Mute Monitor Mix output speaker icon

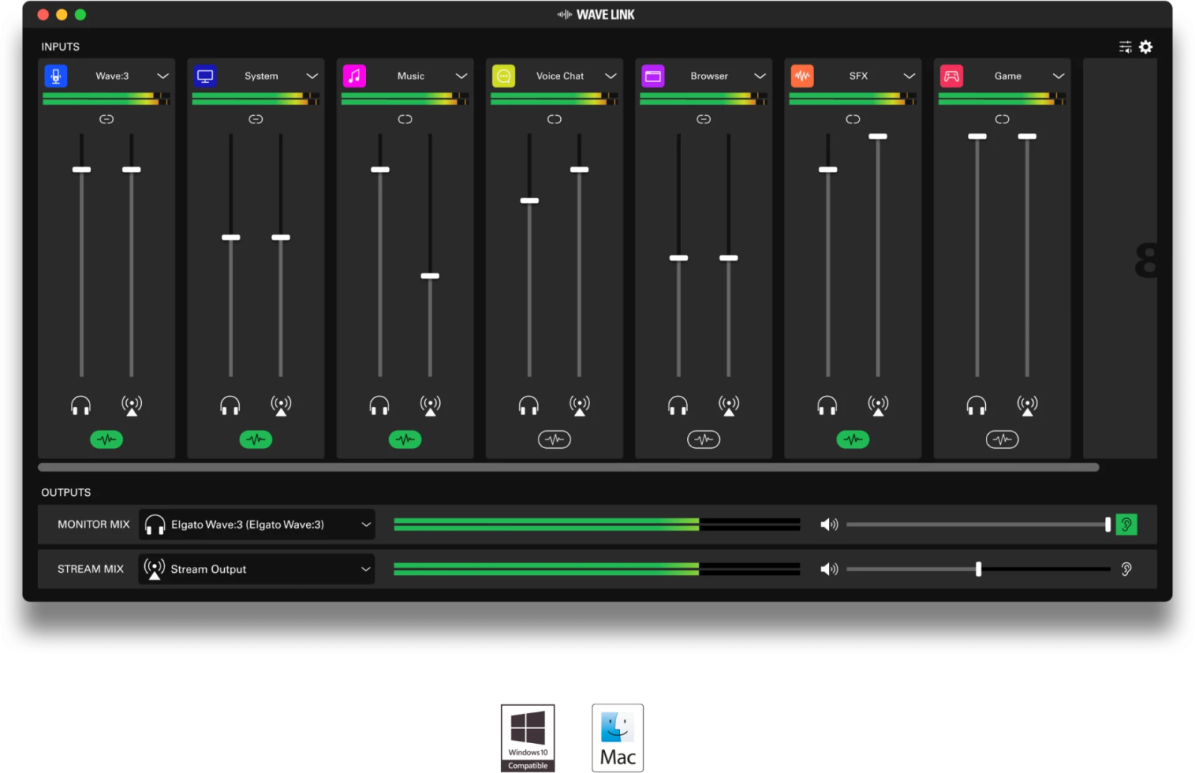click(829, 524)
